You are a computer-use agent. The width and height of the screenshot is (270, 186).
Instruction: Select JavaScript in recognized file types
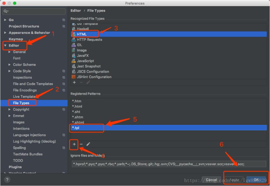pos(169,61)
